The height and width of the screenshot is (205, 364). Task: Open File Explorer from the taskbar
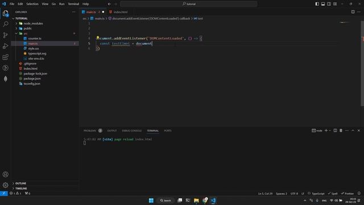click(x=196, y=200)
